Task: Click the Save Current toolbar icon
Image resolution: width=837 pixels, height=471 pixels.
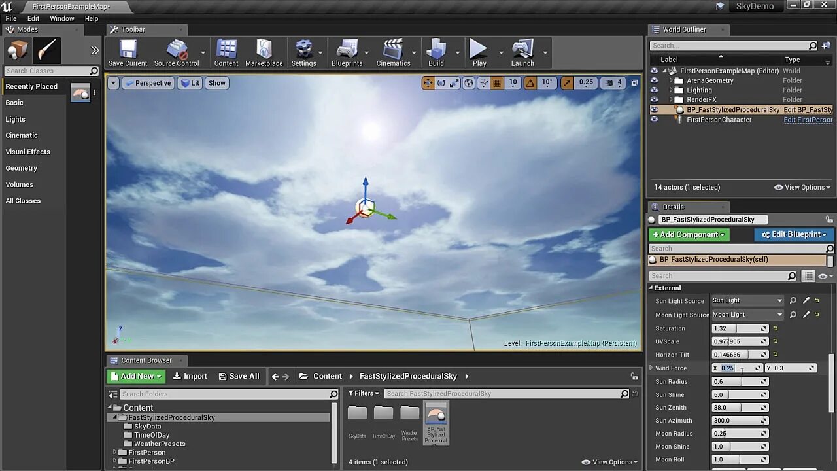Action: click(128, 53)
